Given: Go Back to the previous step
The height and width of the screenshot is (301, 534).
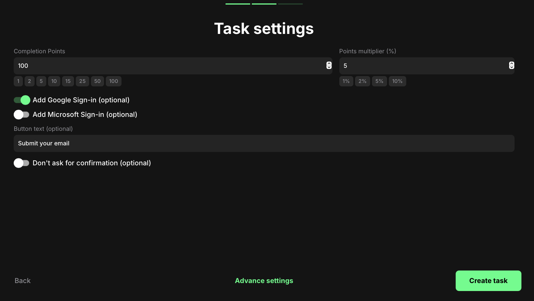Looking at the screenshot, I should pyautogui.click(x=23, y=281).
